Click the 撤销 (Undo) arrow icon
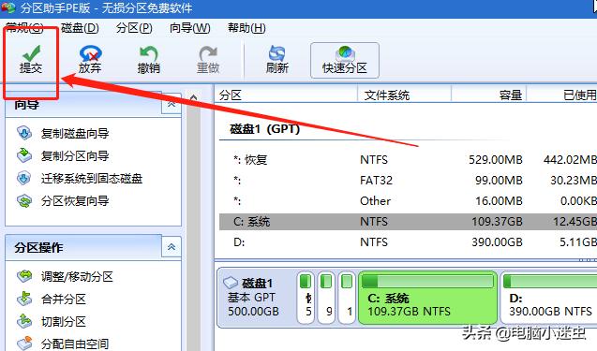 (148, 53)
